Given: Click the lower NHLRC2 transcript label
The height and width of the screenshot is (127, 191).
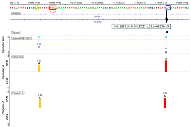Looking at the screenshot, I should (98, 22).
